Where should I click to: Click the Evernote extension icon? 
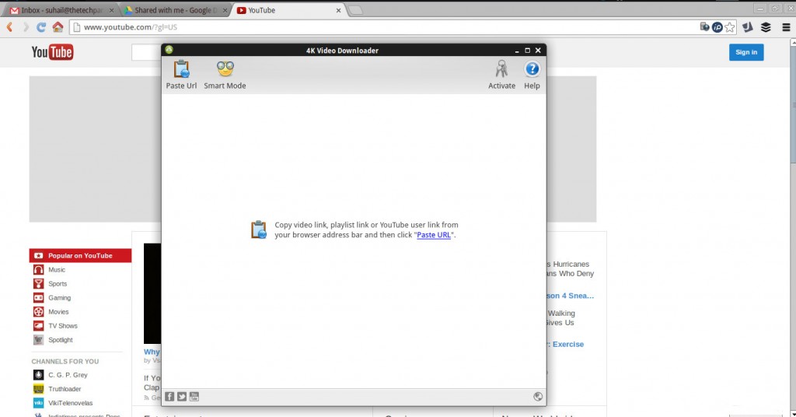[747, 27]
